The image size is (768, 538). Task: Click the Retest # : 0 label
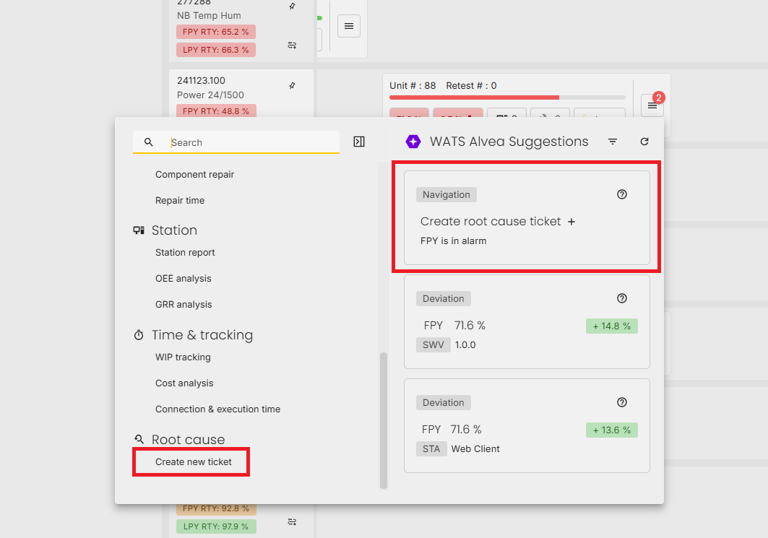pos(471,85)
